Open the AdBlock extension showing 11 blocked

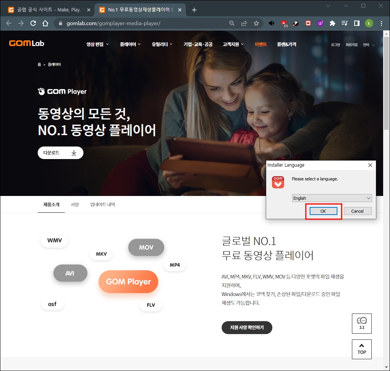[x=283, y=23]
